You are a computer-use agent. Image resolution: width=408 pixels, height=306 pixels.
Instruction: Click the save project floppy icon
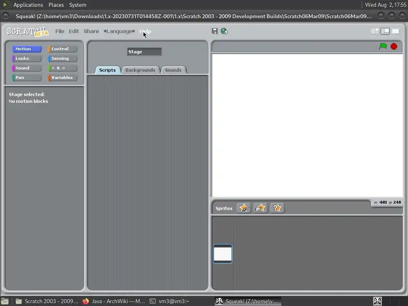(x=214, y=31)
